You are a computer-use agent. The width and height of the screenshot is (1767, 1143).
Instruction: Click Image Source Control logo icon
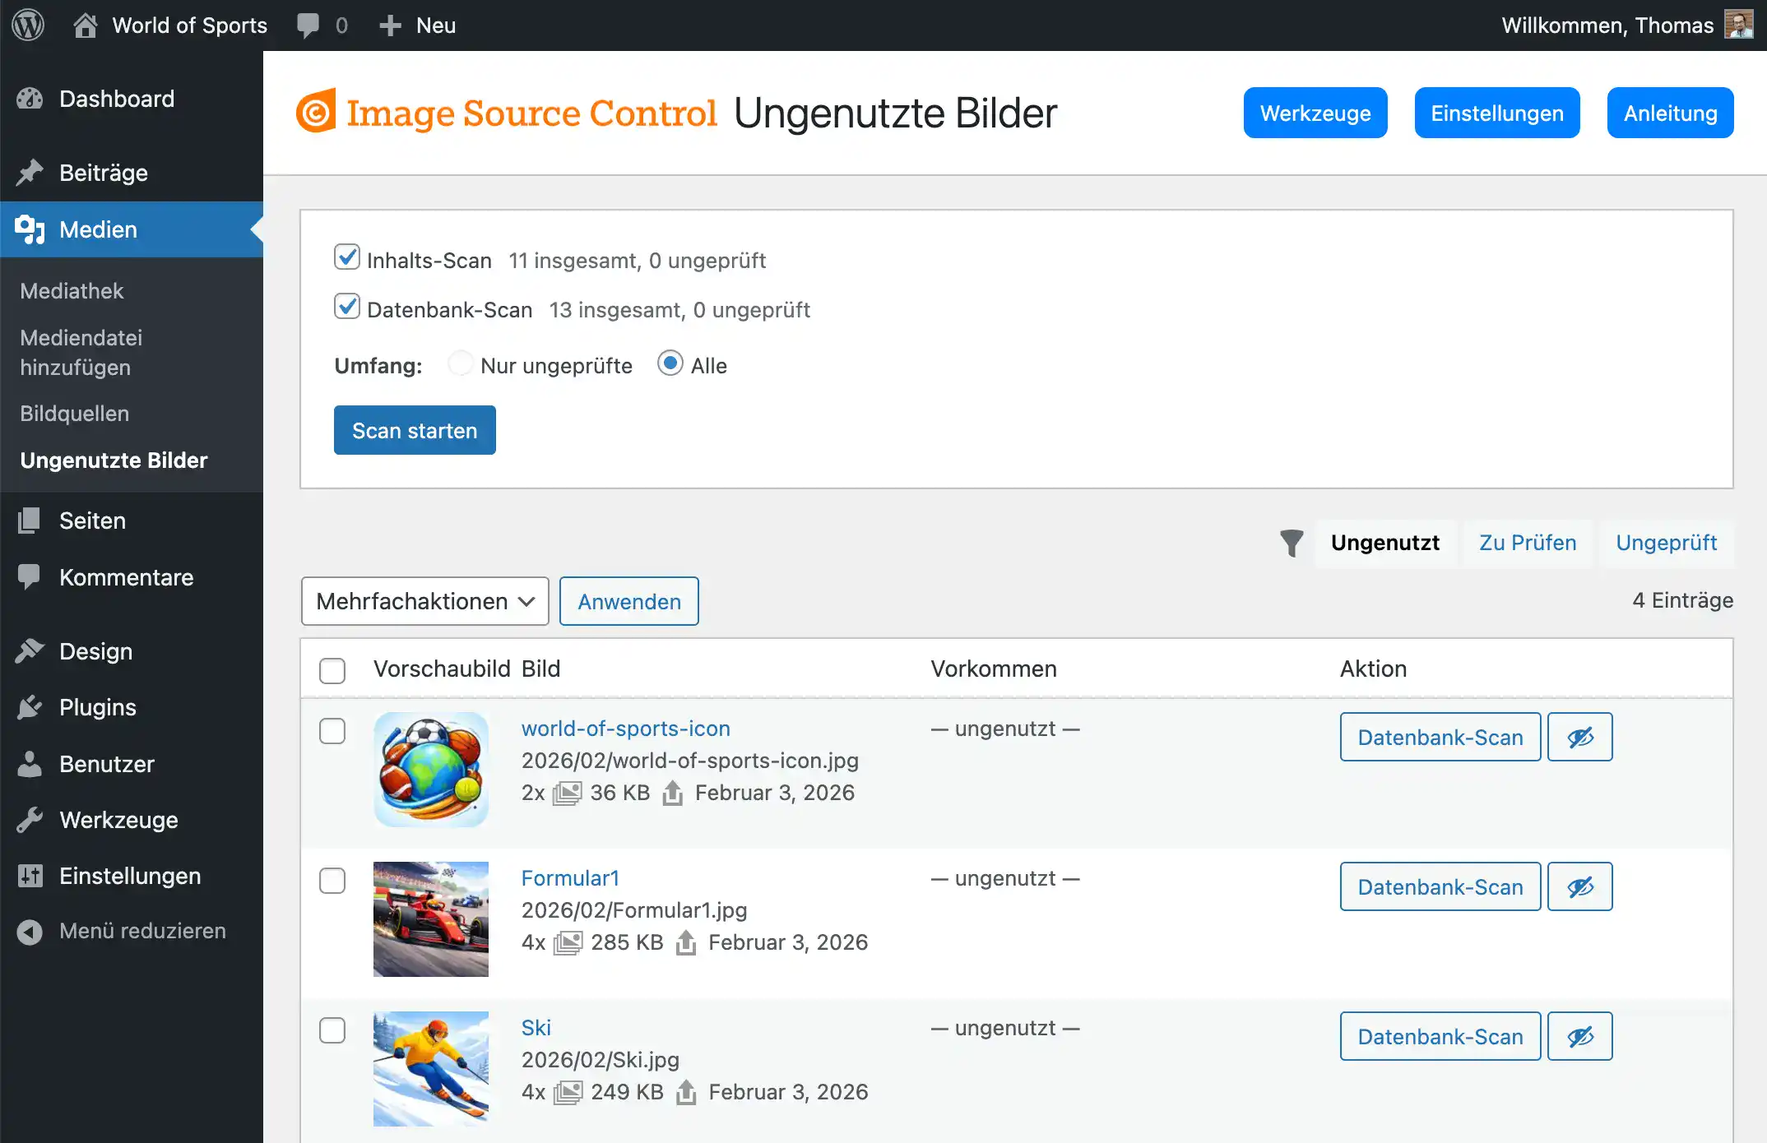click(x=316, y=112)
